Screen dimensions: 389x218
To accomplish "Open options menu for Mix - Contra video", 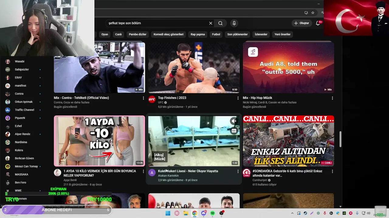I will pos(143,98).
